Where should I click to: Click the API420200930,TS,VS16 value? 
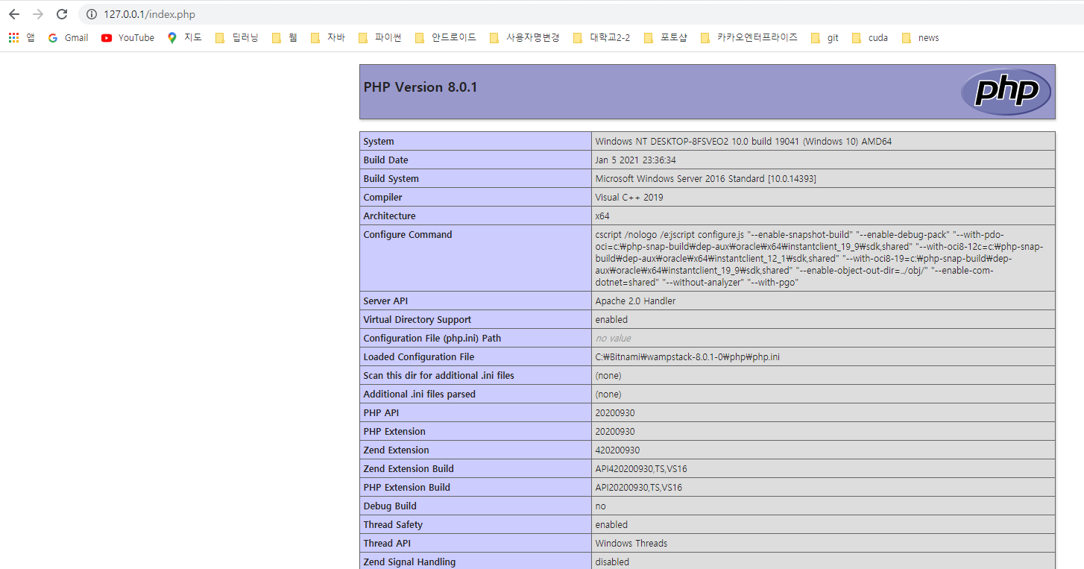(x=641, y=469)
